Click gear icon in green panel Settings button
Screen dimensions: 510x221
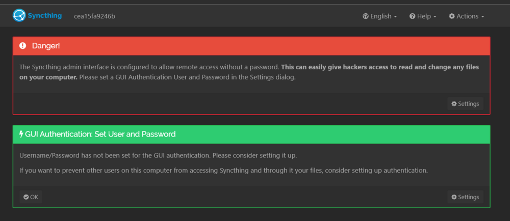[x=454, y=197]
